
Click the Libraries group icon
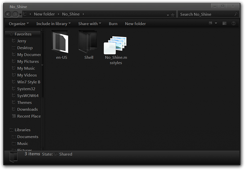(x=11, y=130)
